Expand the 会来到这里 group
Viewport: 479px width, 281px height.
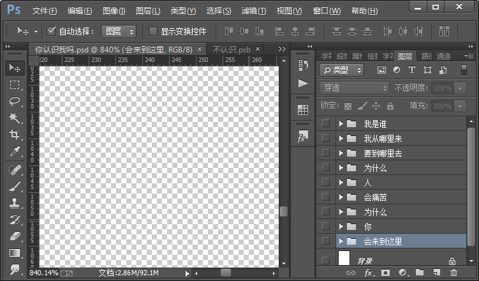[341, 241]
